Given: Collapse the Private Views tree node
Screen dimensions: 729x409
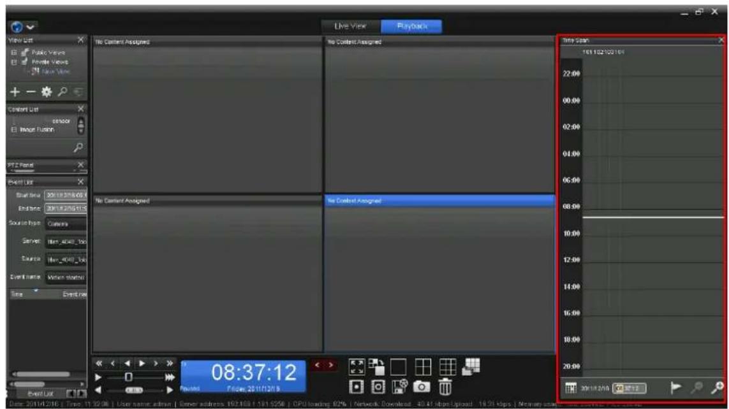Looking at the screenshot, I should pyautogui.click(x=15, y=62).
